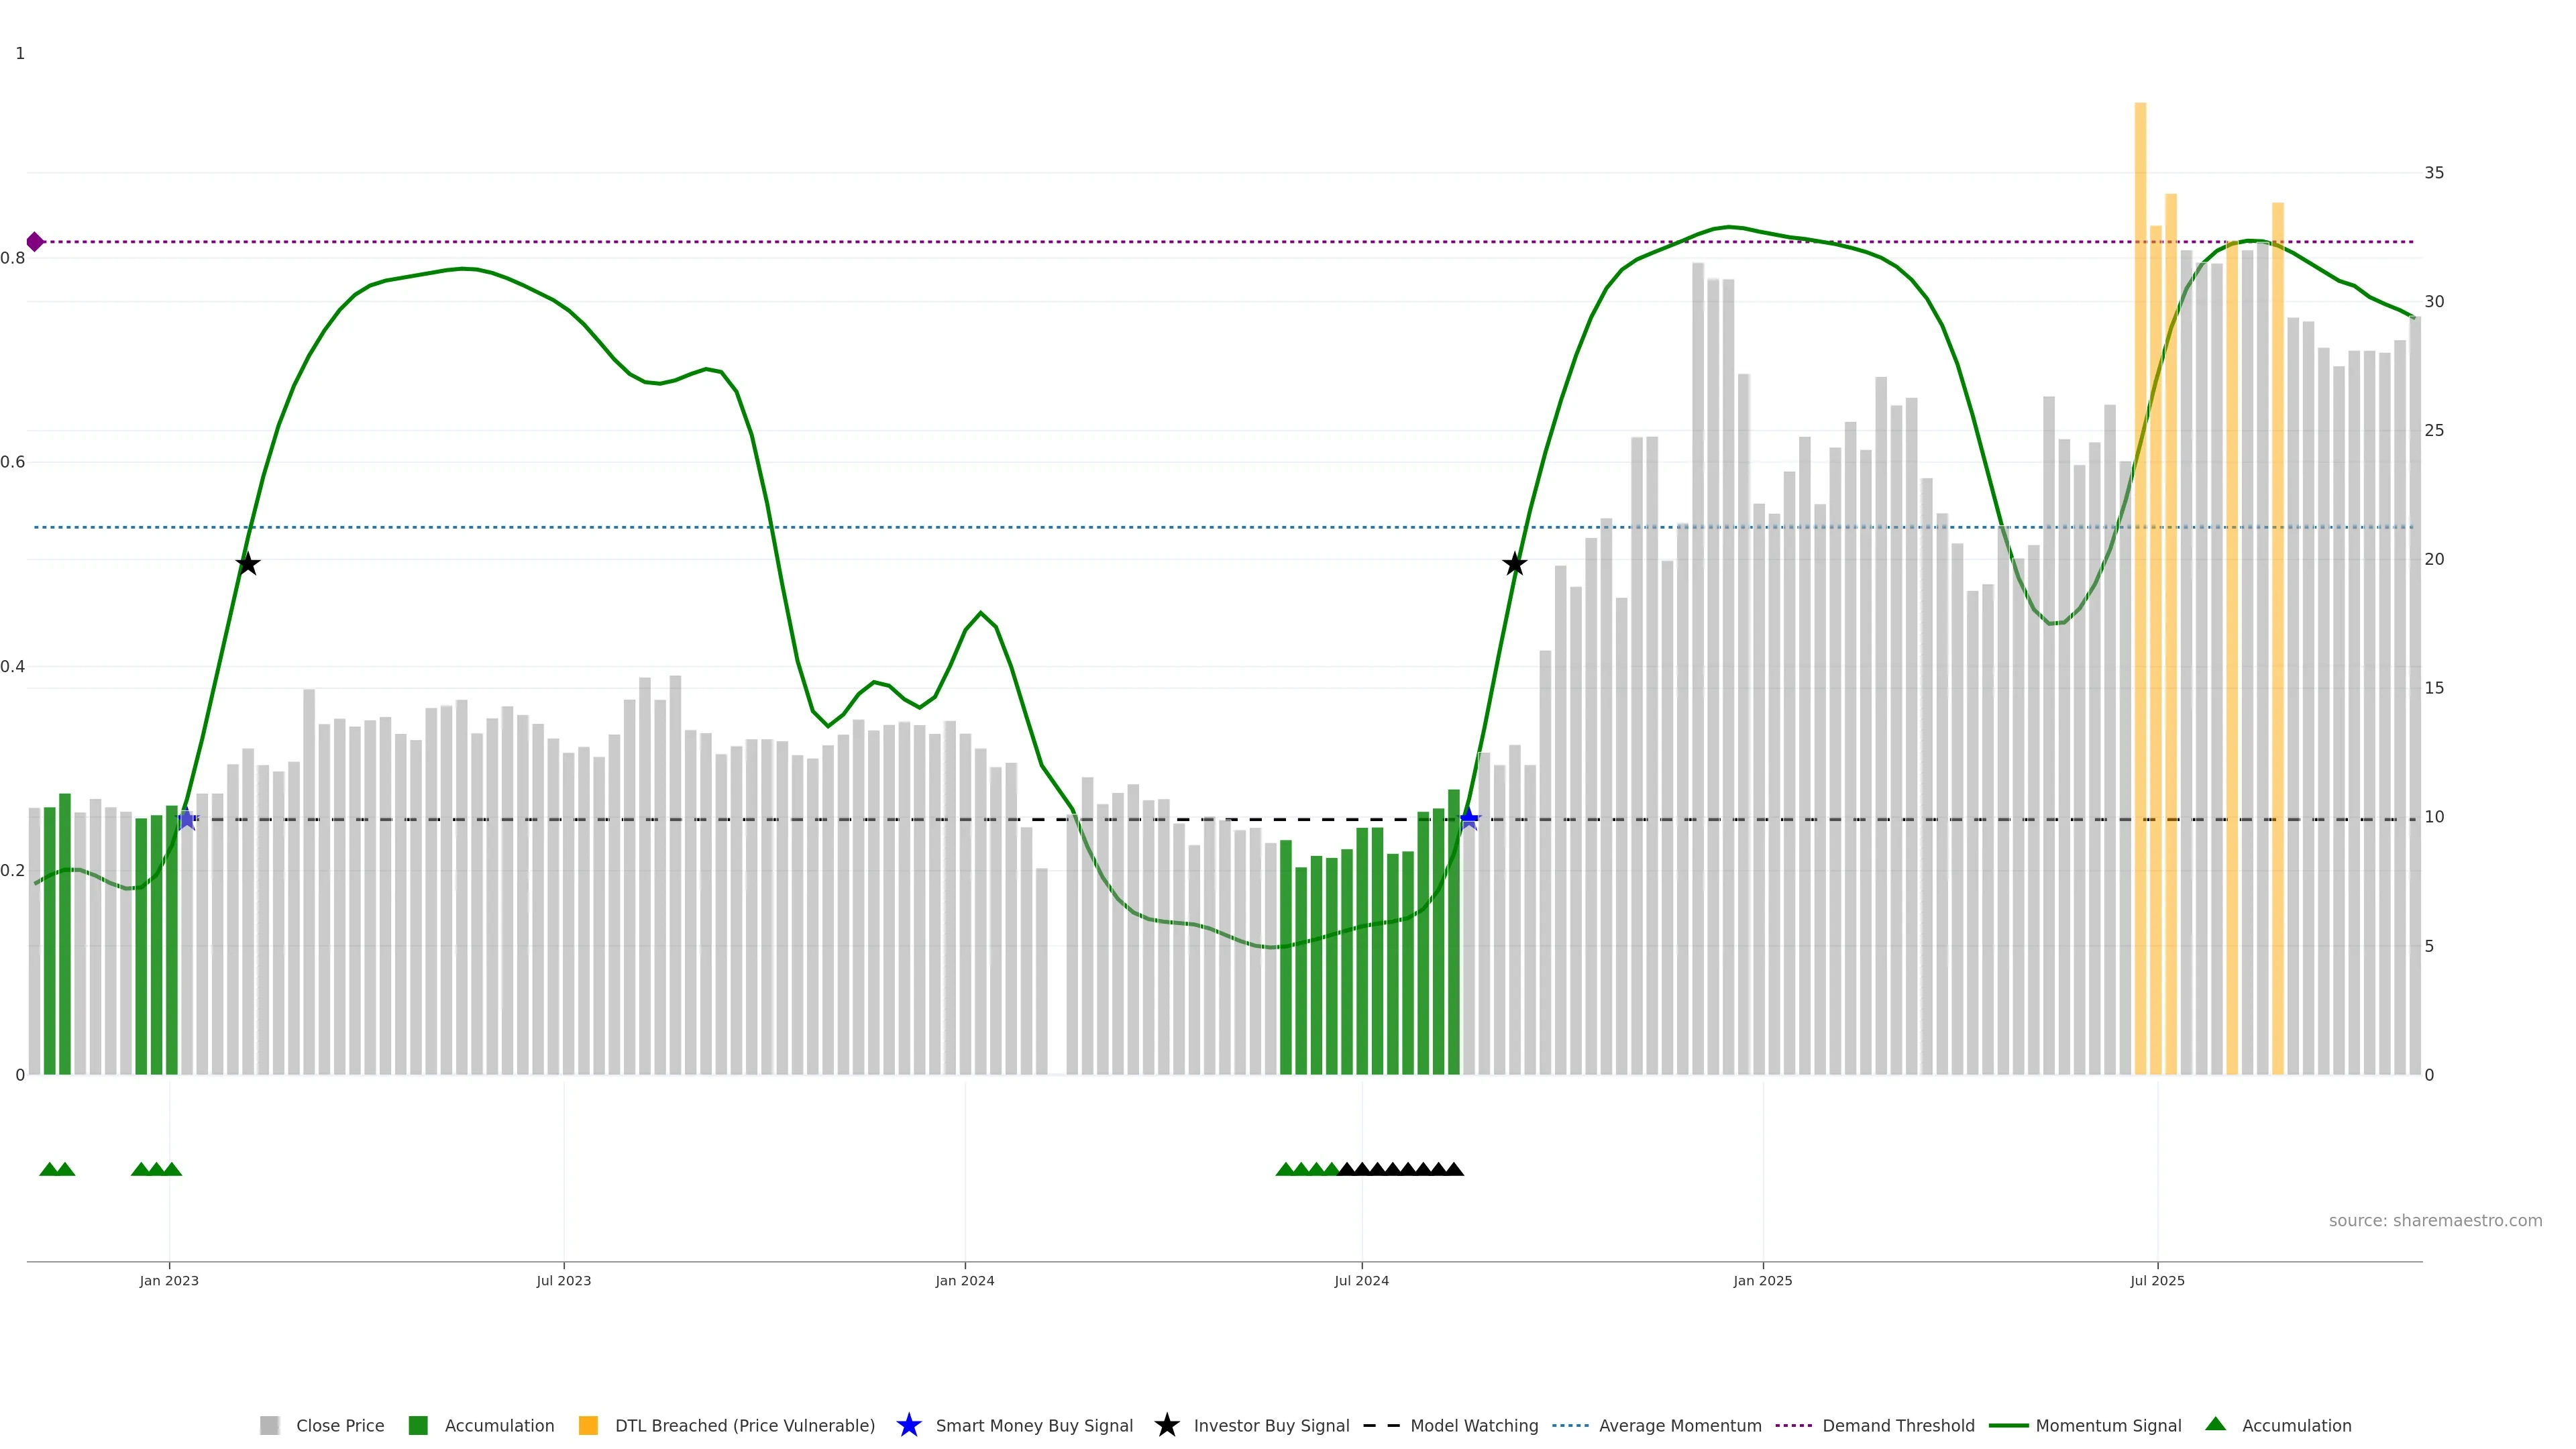Click the orange DTL Breached legend swatch
Screen dimensions: 2576x1449
588,1426
